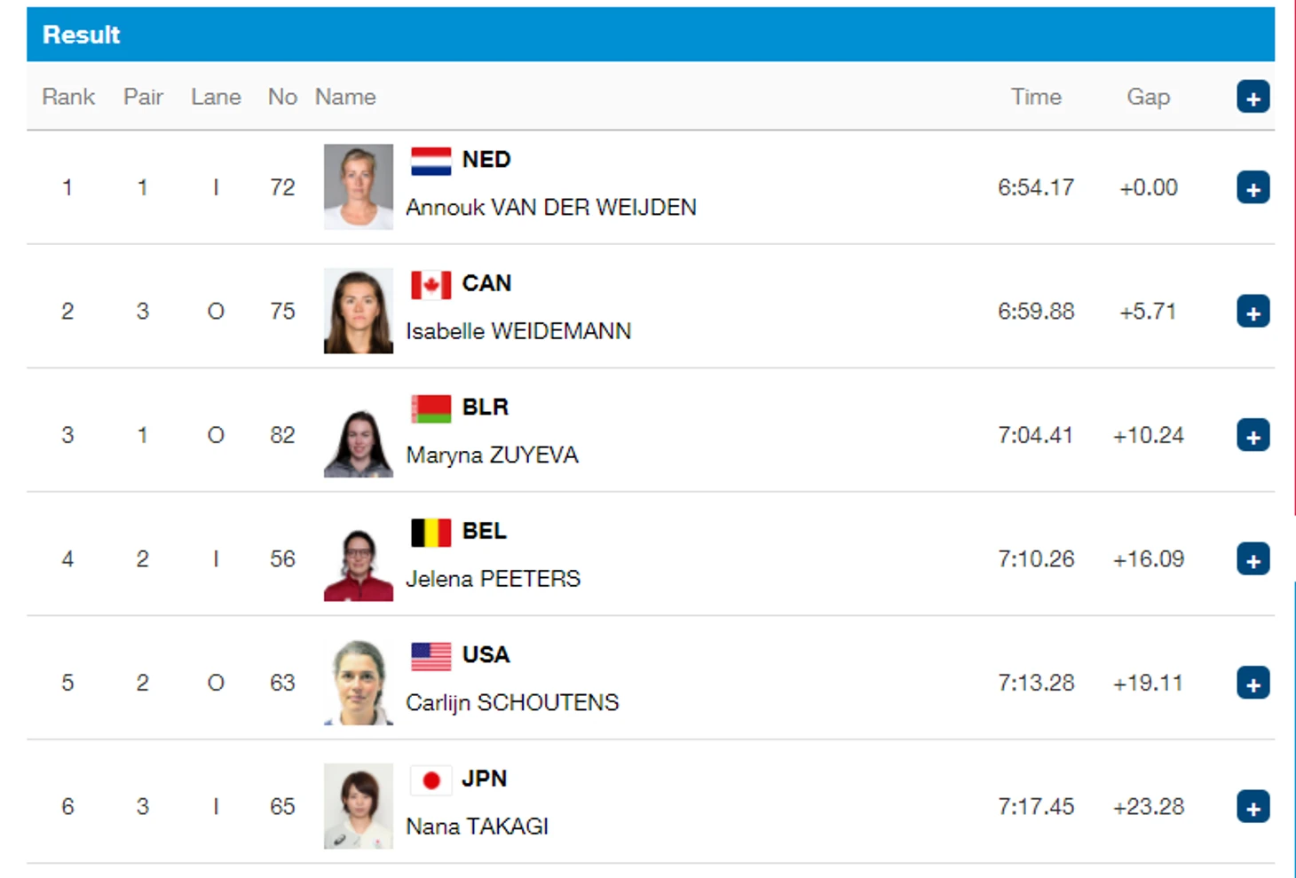Viewport: 1296px width, 878px height.
Task: Click the Belgium flag icon
Action: [x=431, y=533]
